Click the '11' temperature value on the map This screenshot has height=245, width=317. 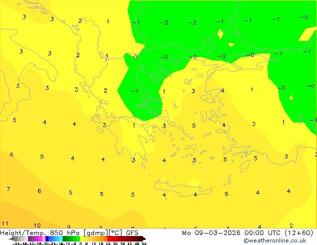[x=5, y=223]
